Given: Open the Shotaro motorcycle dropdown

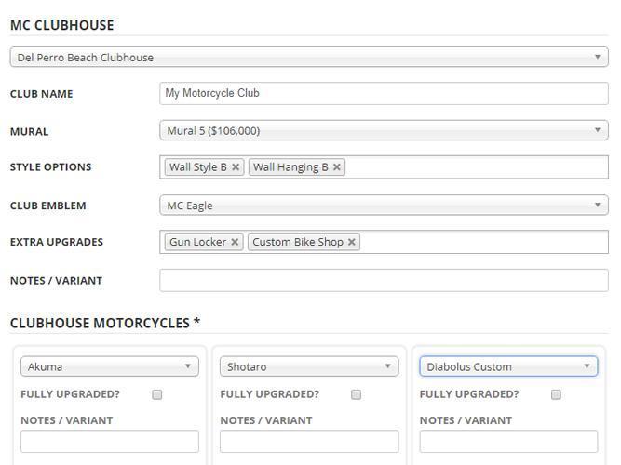Looking at the screenshot, I should click(309, 366).
